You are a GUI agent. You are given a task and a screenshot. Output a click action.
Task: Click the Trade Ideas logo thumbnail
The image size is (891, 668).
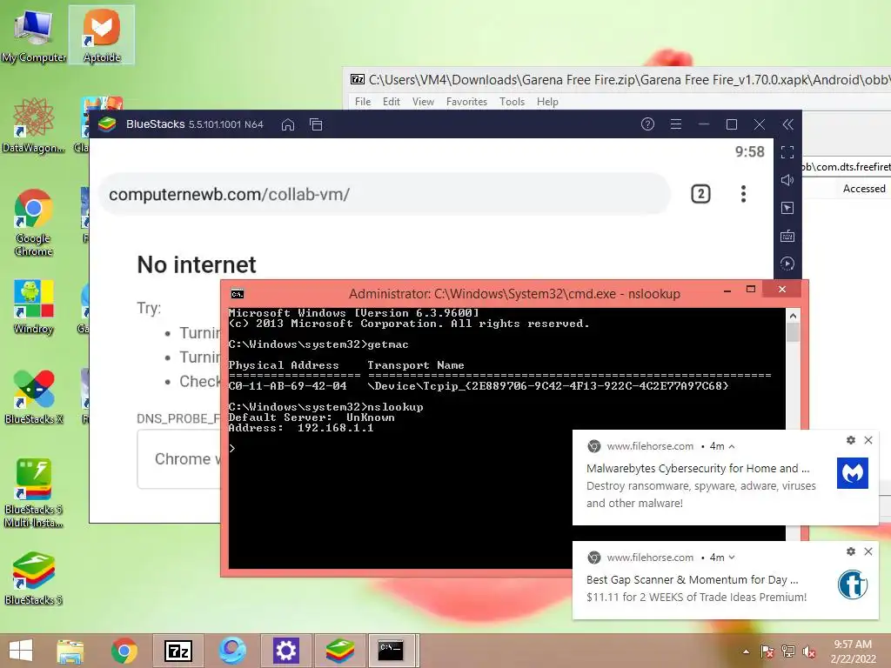853,584
